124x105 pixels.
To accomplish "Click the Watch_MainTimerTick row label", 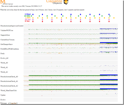I will click(9, 90).
